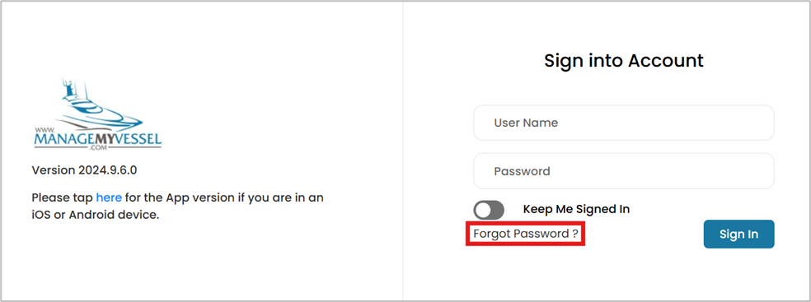The image size is (811, 302).
Task: Click the 'www.' text in the logo
Action: tap(43, 130)
